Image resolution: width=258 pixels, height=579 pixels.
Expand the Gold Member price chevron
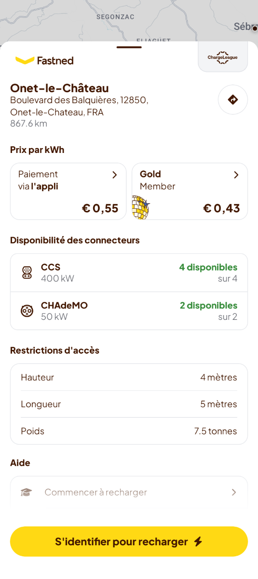click(236, 175)
